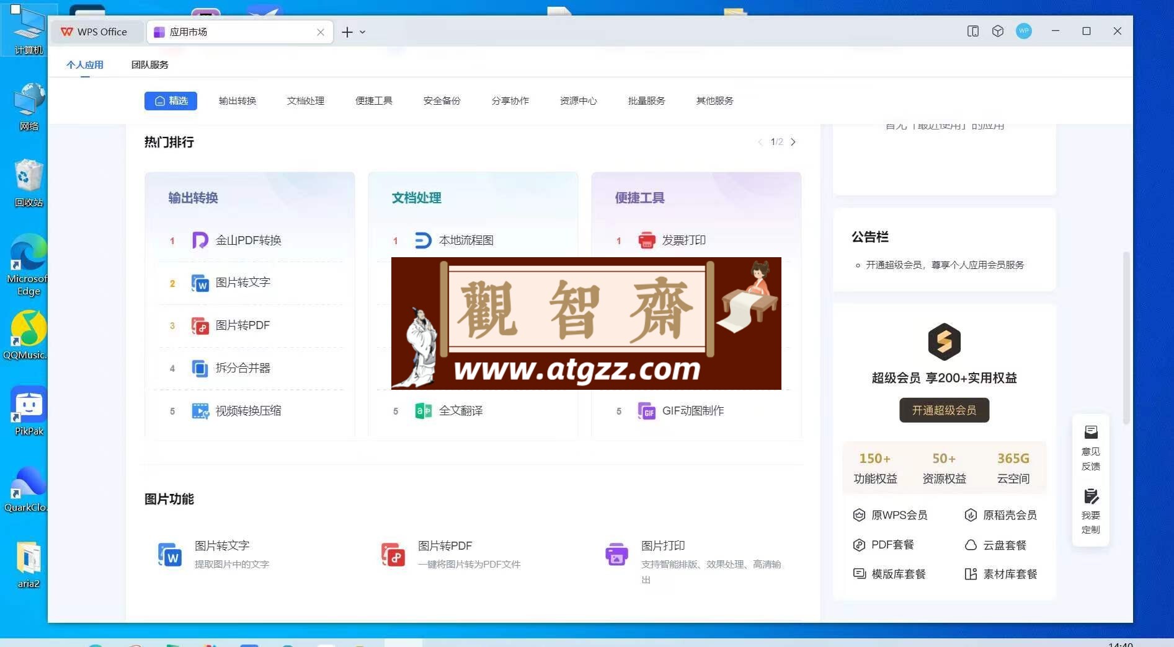The height and width of the screenshot is (647, 1174).
Task: Open 图片转PDF card under 图片功能
Action: [x=450, y=554]
